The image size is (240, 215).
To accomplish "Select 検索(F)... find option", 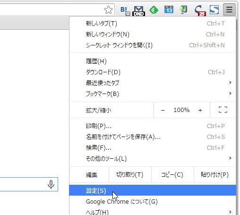I will point(153,148).
